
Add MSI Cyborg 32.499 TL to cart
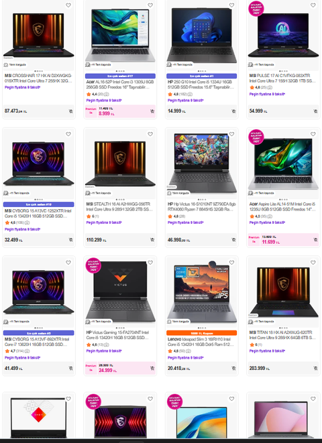(70, 240)
